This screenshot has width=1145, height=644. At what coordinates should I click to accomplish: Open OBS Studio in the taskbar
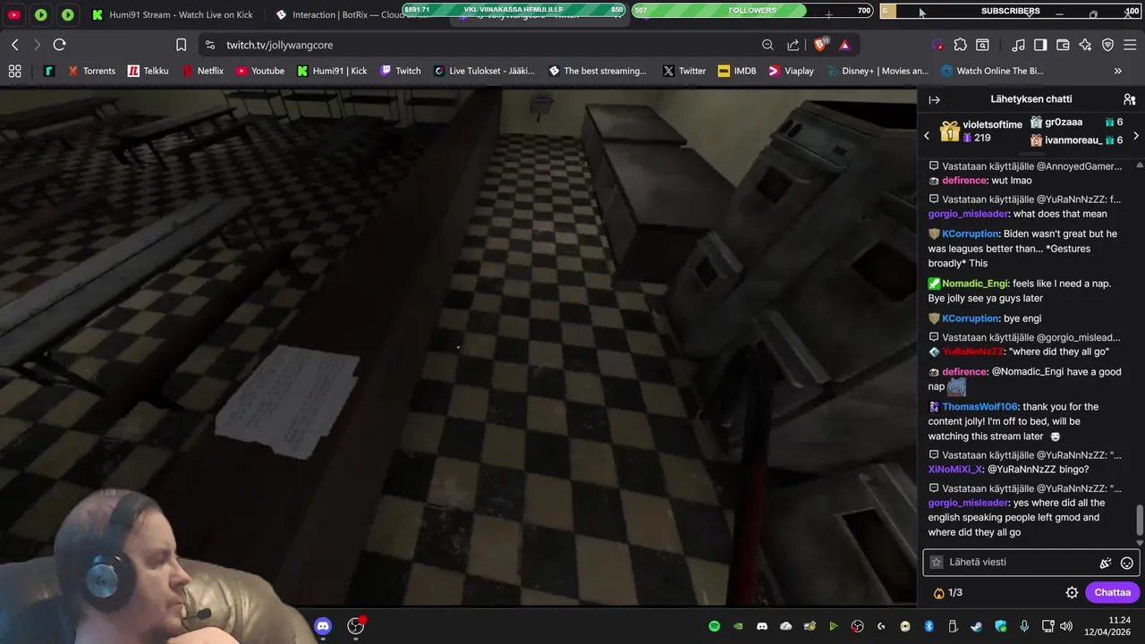tap(356, 626)
